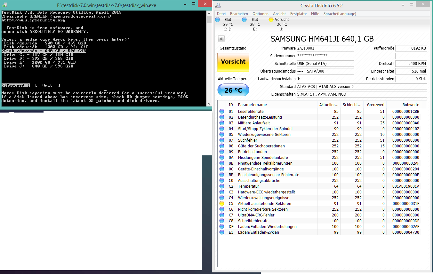Click status icon for Güte der Suchoperationen
The image size is (433, 274).
point(222,146)
